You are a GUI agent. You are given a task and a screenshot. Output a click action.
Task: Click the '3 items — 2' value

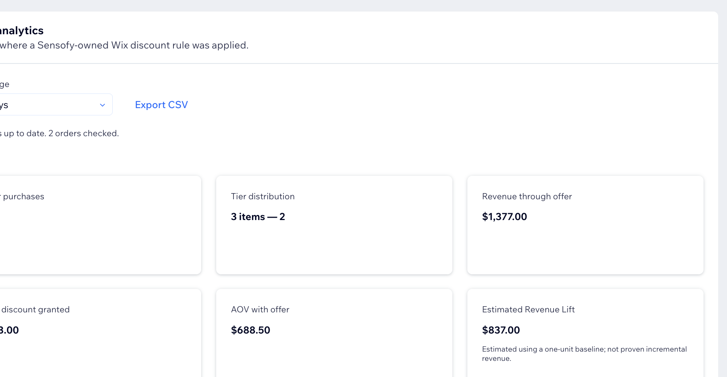(x=258, y=217)
